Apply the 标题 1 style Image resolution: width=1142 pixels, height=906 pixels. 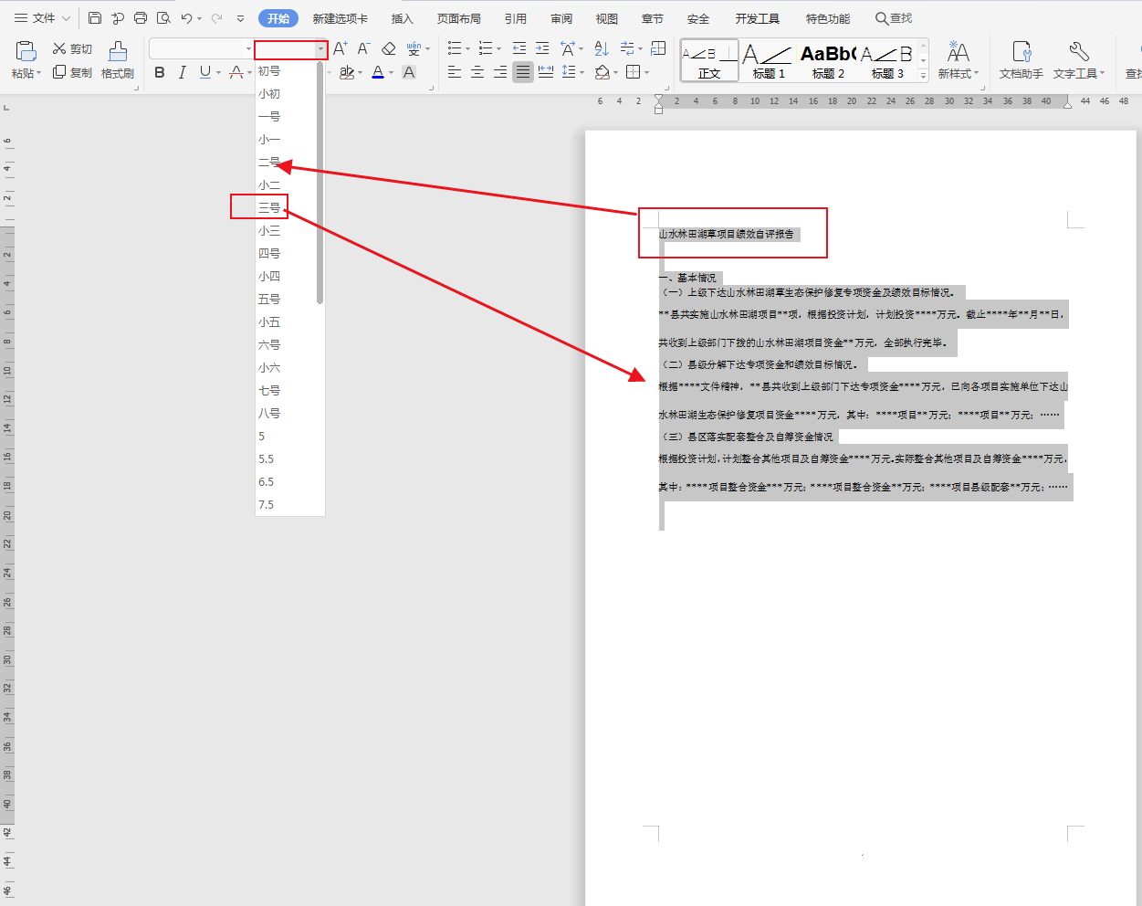(x=769, y=61)
